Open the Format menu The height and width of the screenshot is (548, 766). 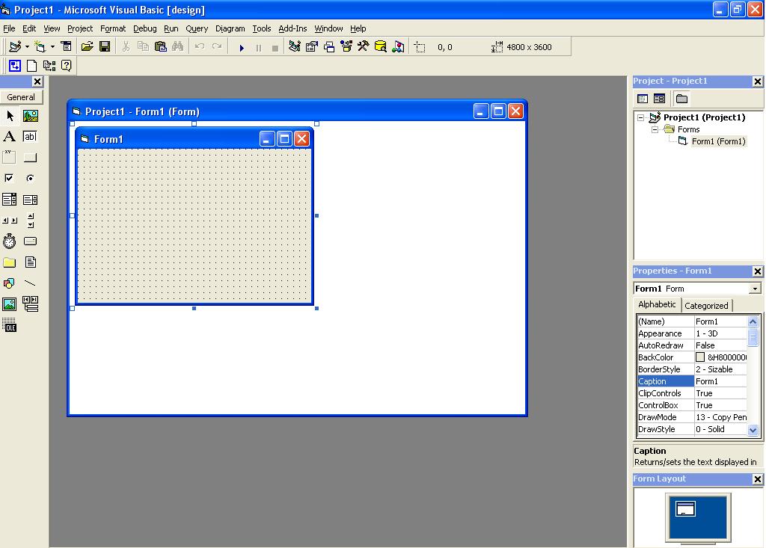113,28
